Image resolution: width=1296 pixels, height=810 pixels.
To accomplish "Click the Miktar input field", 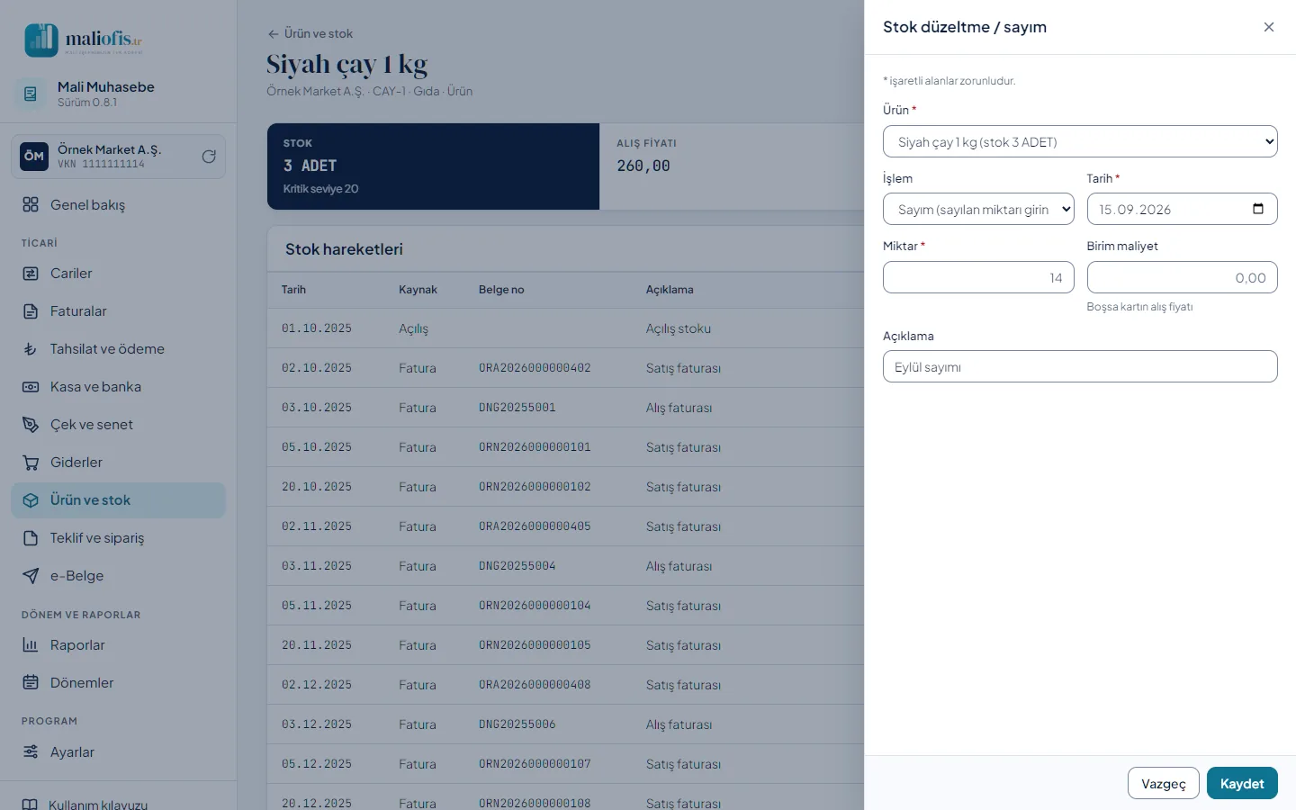I will point(979,277).
